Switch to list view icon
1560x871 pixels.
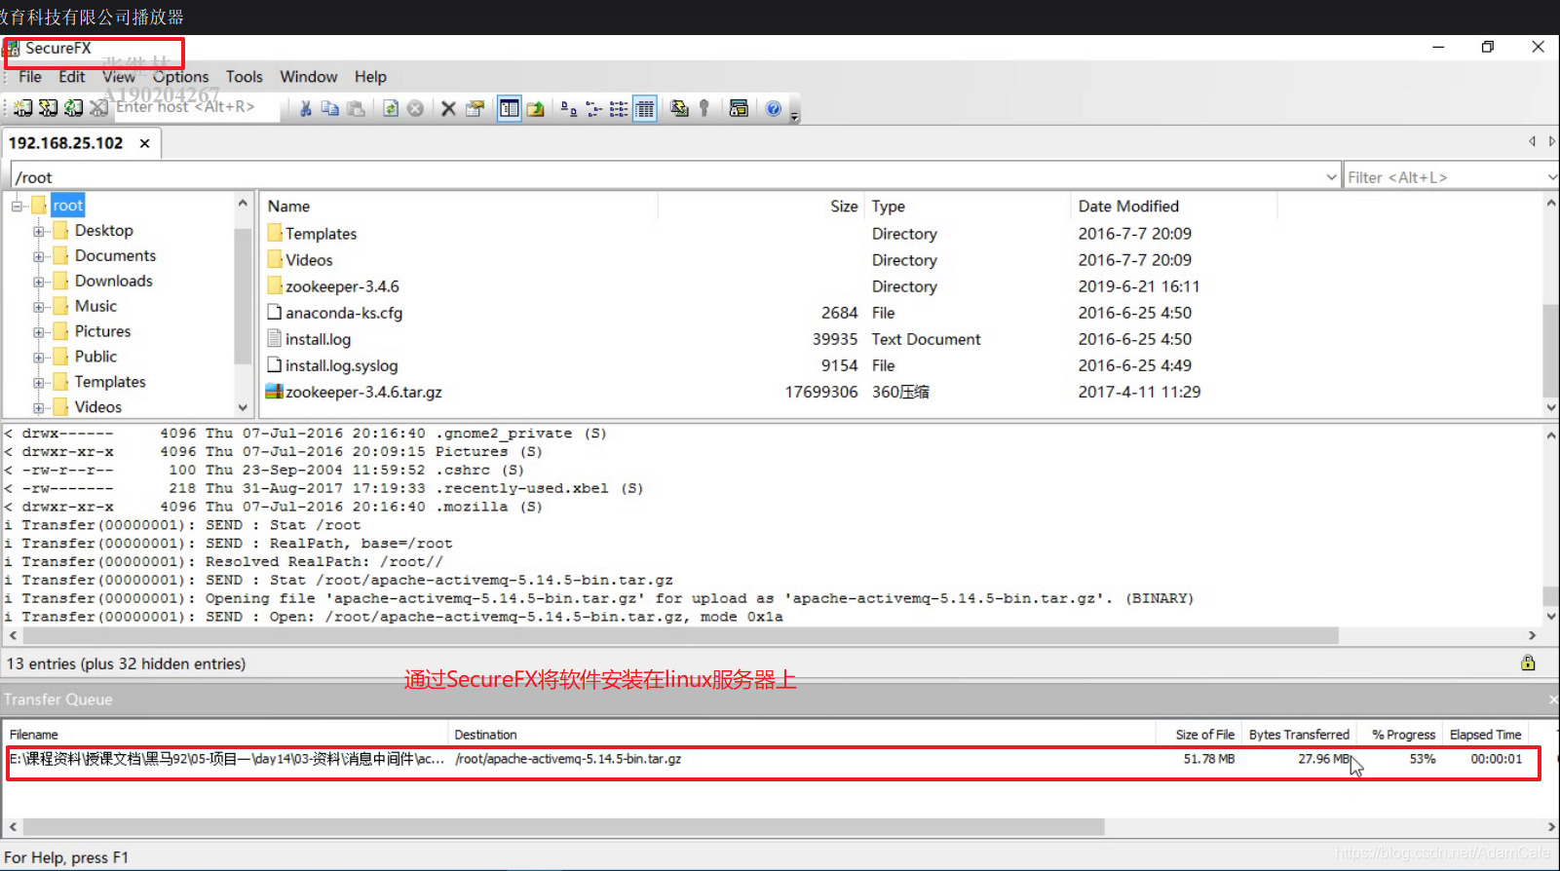[619, 108]
